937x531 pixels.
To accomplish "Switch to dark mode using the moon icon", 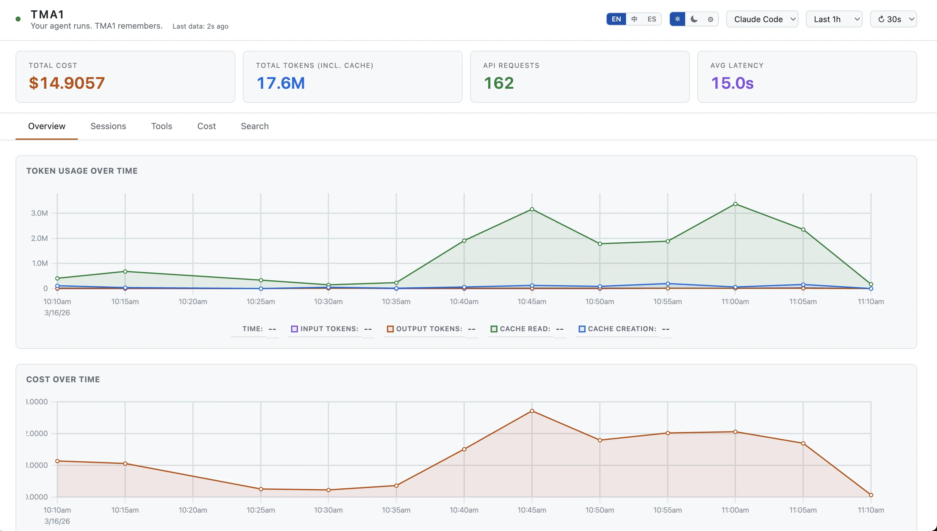I will 694,19.
